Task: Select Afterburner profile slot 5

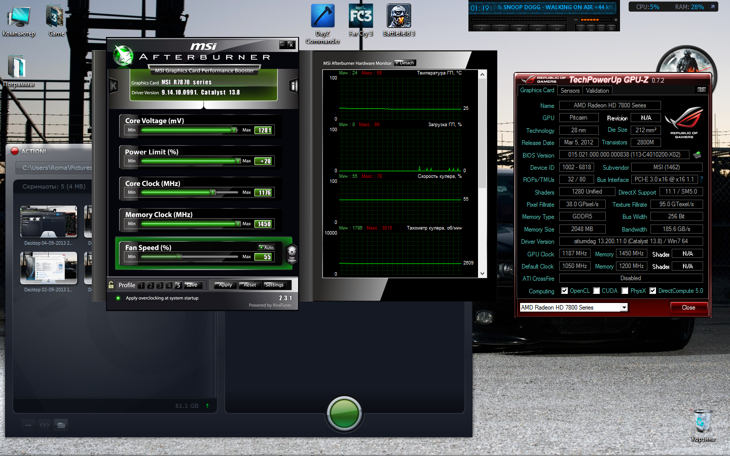Action: [x=178, y=285]
